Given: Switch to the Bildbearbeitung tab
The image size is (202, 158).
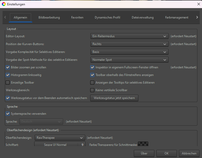Looking at the screenshot, I should coord(49,17).
